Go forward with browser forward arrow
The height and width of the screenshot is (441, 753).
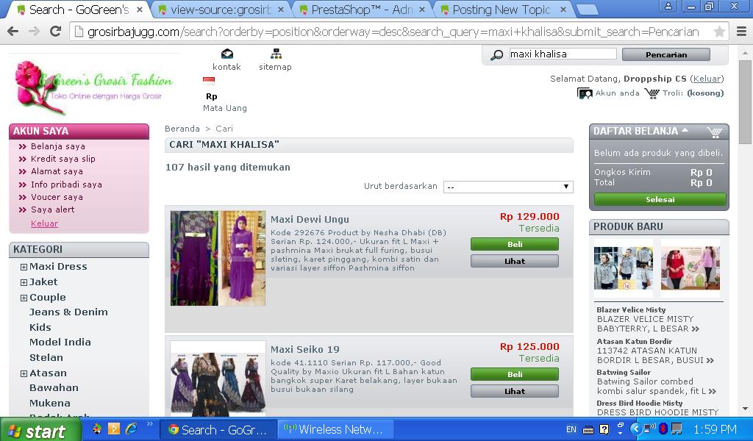click(x=34, y=32)
